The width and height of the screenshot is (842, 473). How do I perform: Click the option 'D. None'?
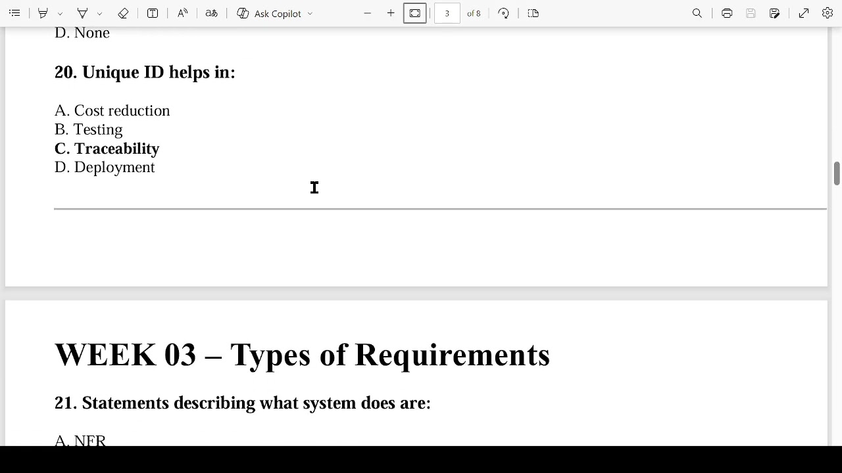82,33
